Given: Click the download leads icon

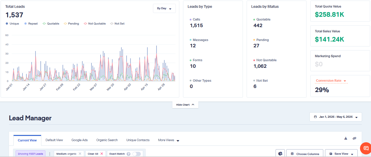Looking at the screenshot, I should pos(346,138).
